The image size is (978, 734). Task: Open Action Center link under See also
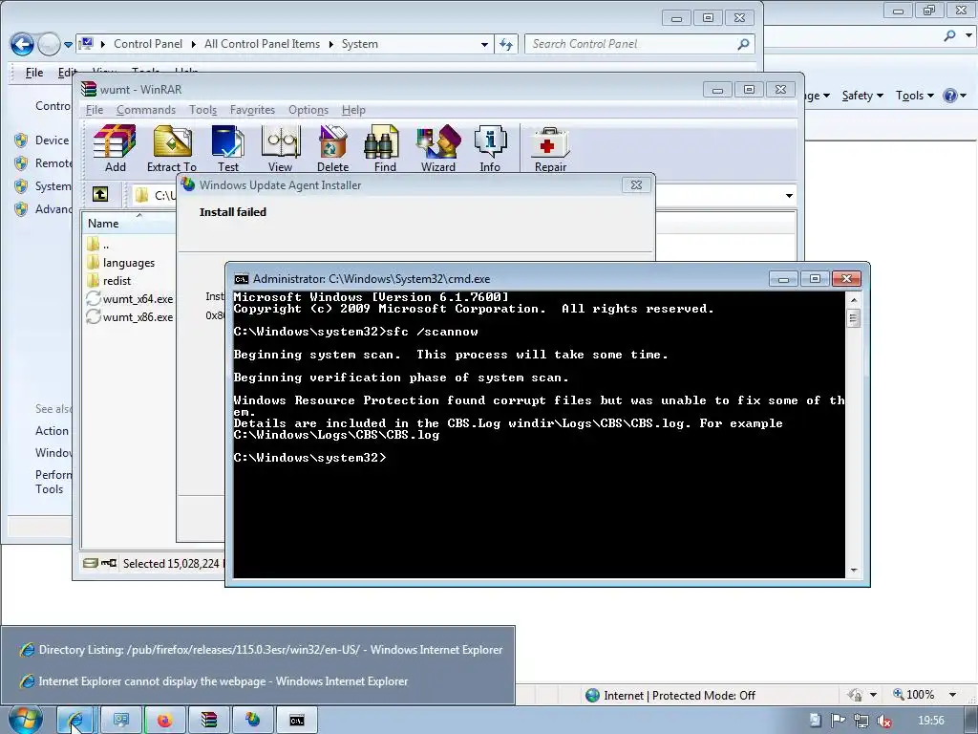[x=52, y=431]
